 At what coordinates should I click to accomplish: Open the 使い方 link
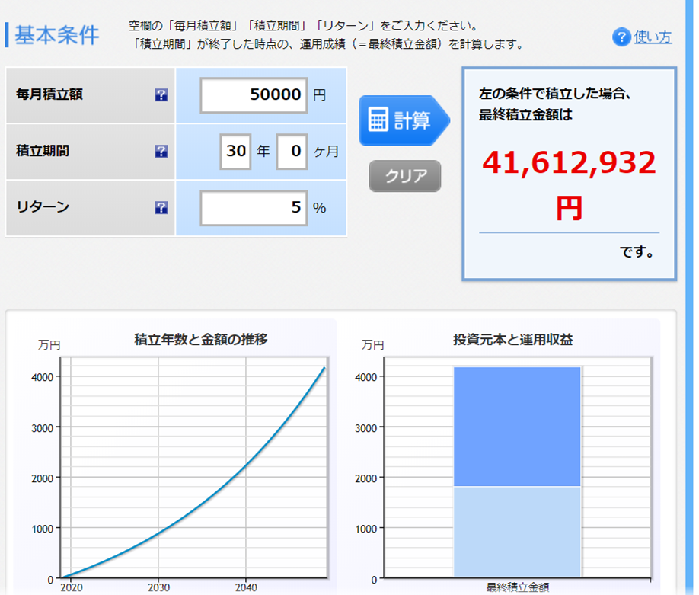coord(653,37)
